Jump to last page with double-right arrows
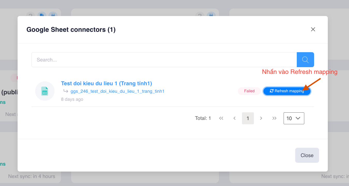This screenshot has width=349, height=186. pos(275,118)
